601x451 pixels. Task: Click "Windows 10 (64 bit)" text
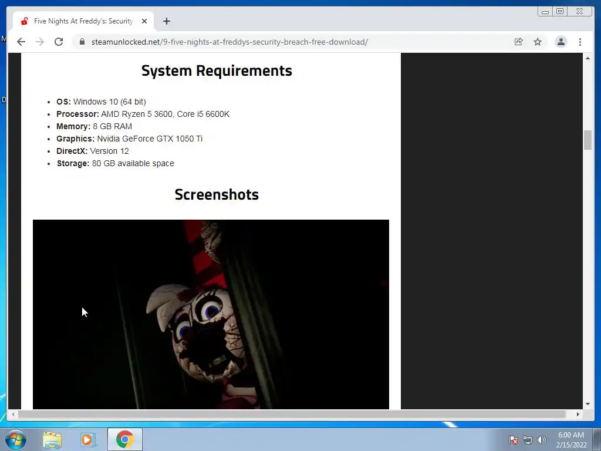coord(110,102)
